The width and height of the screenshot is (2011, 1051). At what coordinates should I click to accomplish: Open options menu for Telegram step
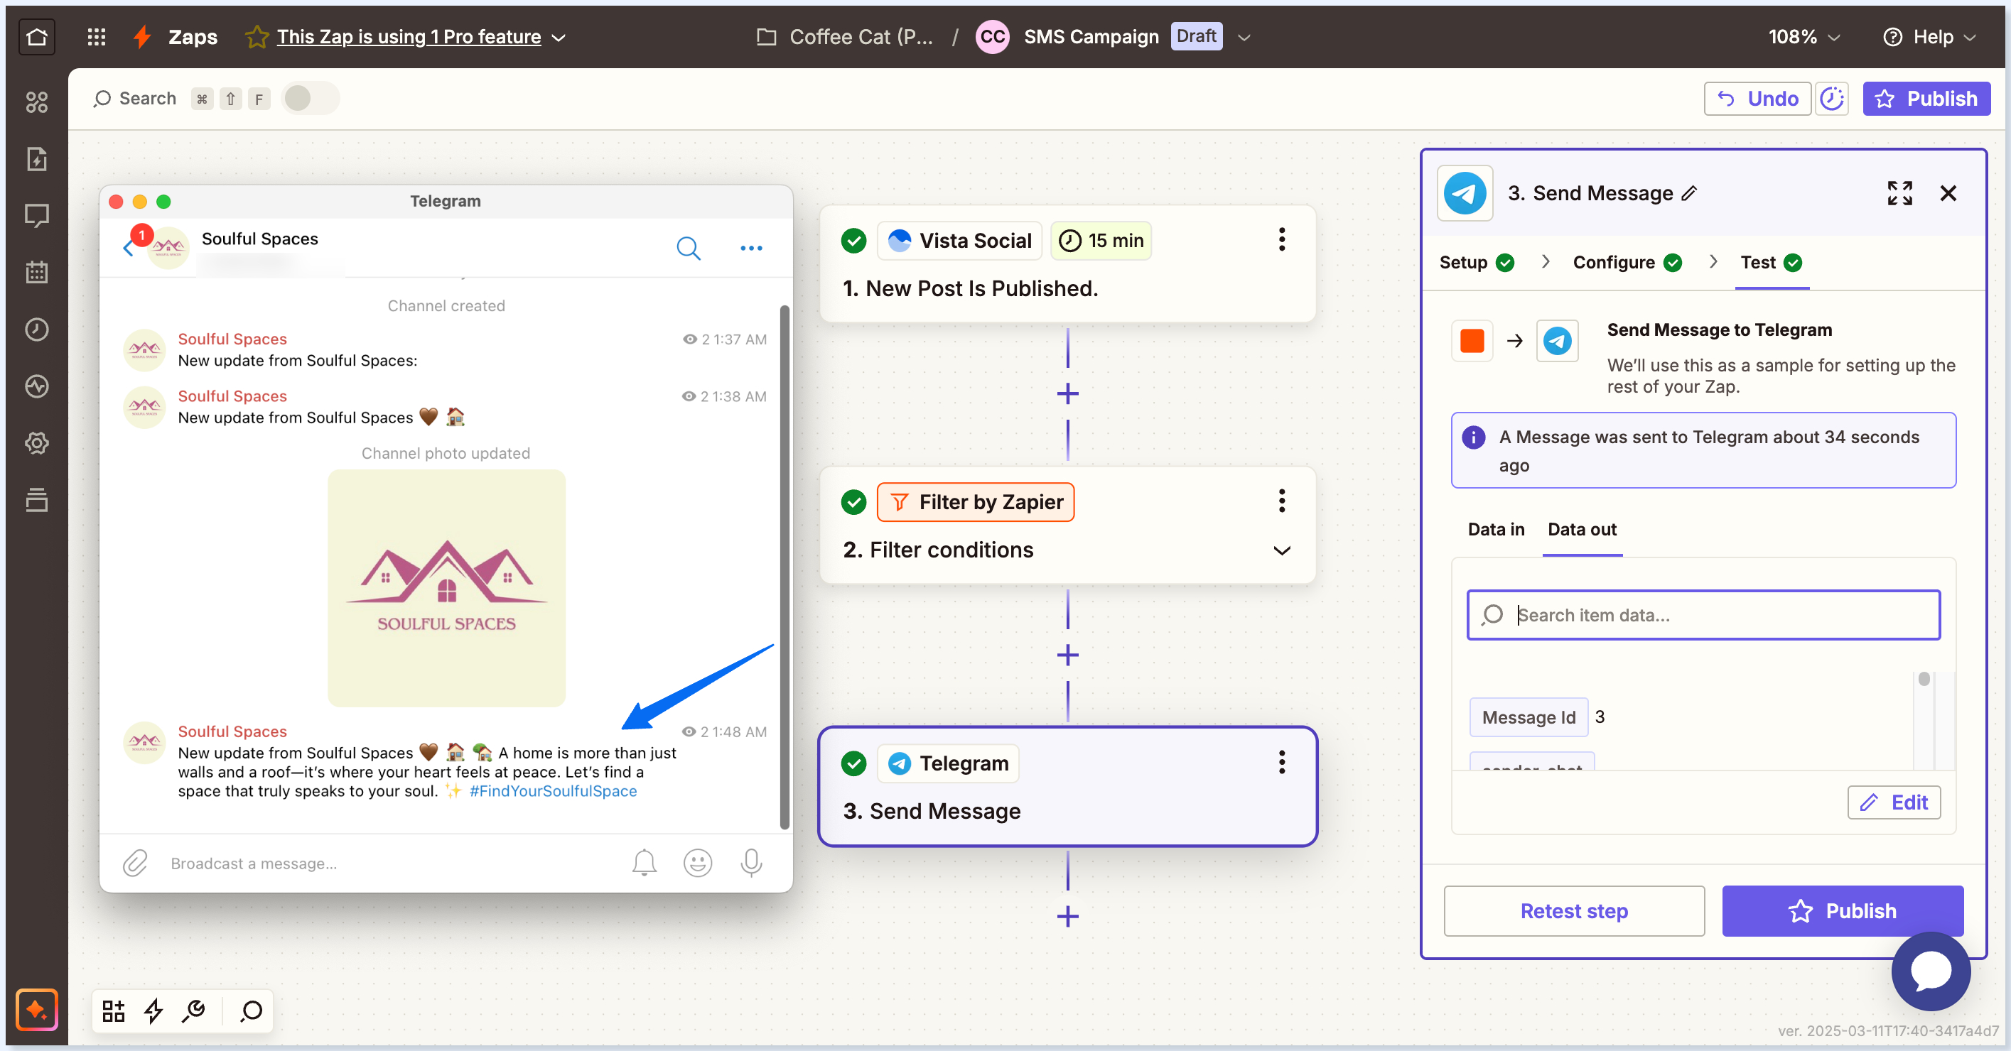(1281, 762)
